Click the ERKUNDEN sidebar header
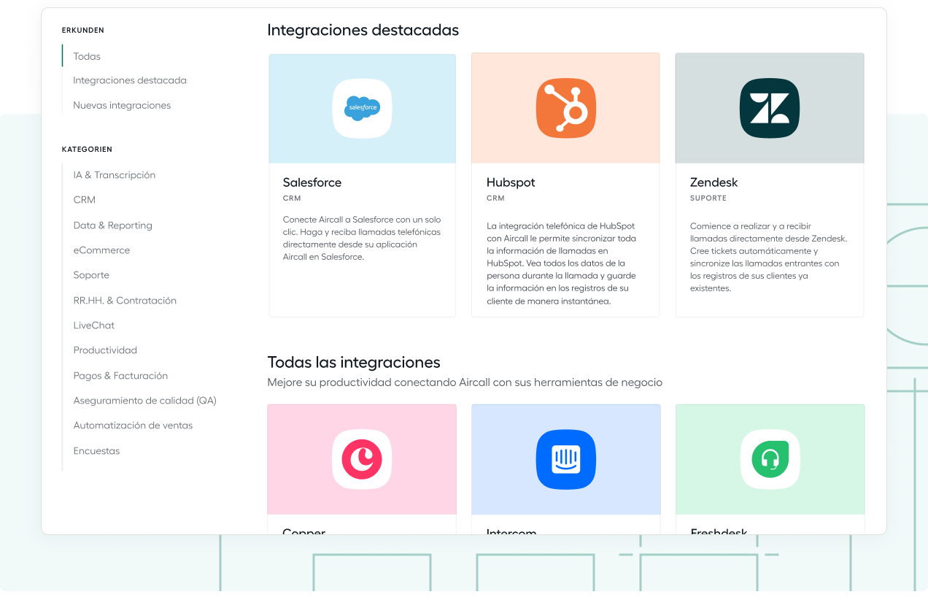The height and width of the screenshot is (597, 928). pos(83,31)
